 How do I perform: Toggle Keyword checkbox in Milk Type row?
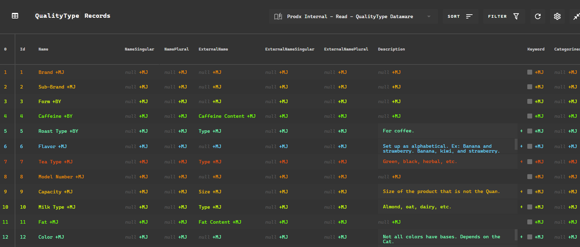[530, 207]
